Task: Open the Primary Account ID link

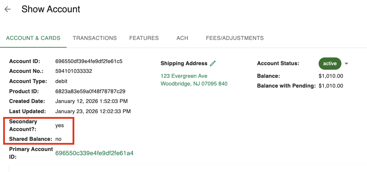Action: pos(94,153)
